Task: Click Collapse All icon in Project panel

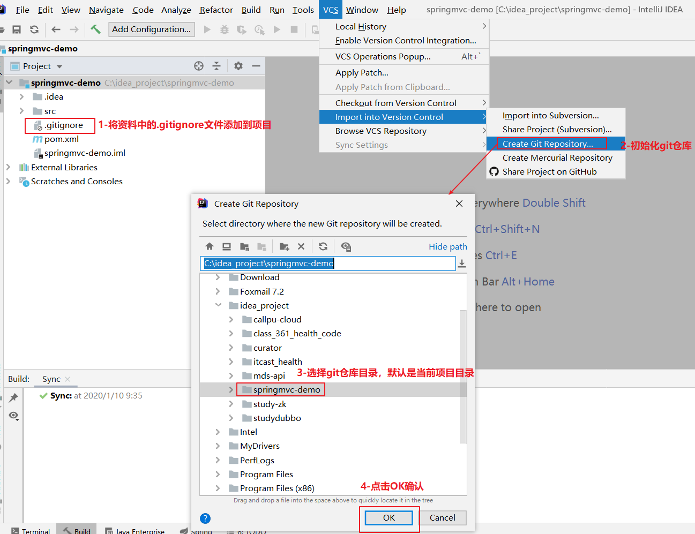Action: (216, 66)
